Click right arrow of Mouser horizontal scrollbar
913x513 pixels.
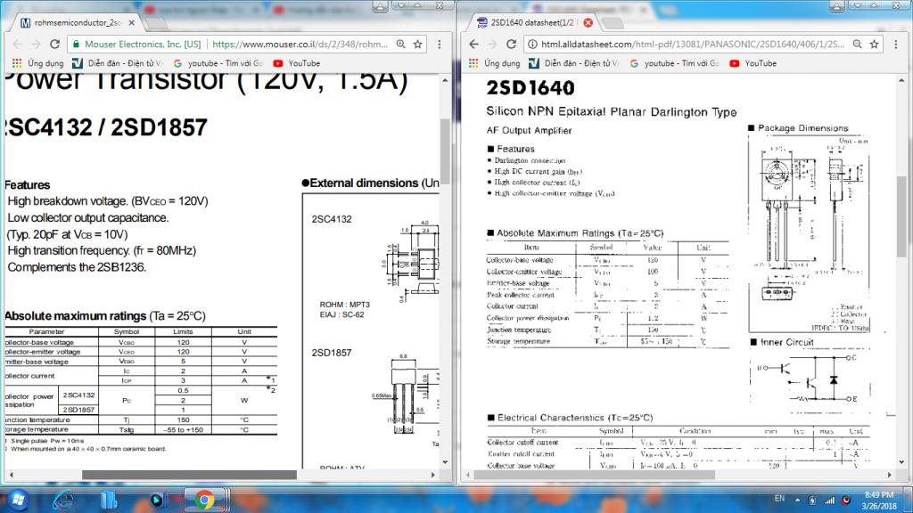pyautogui.click(x=432, y=476)
